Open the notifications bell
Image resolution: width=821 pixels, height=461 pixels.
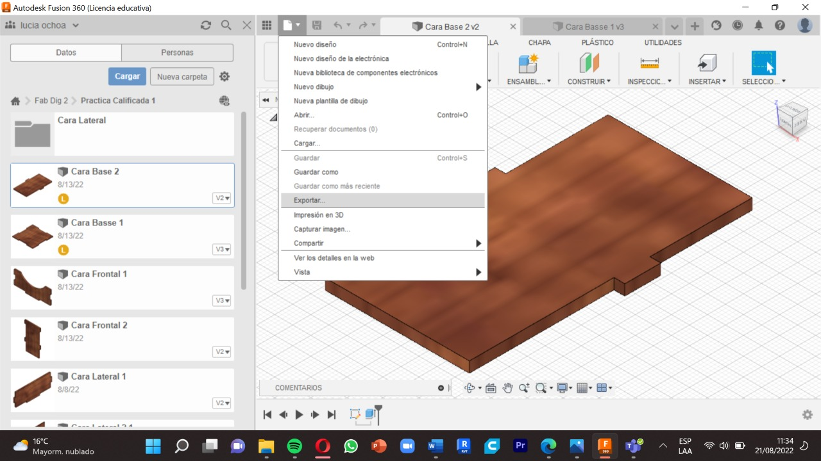coord(759,26)
